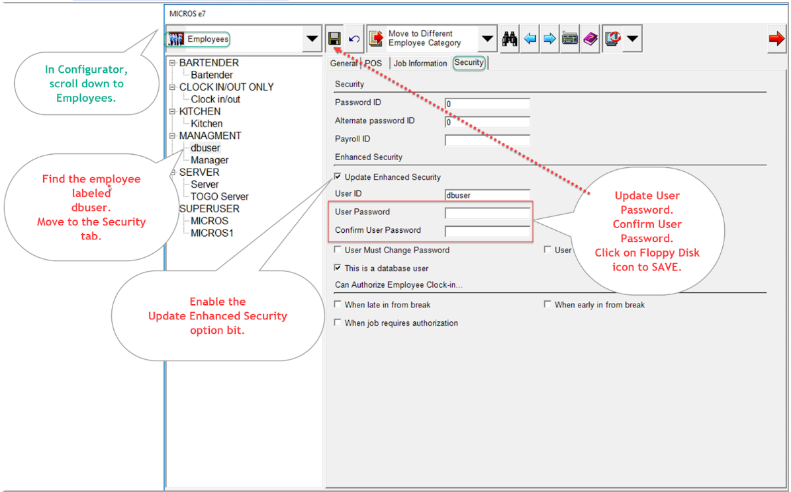The height and width of the screenshot is (492, 791).
Task: Select dbuser employee in tree
Action: 205,147
